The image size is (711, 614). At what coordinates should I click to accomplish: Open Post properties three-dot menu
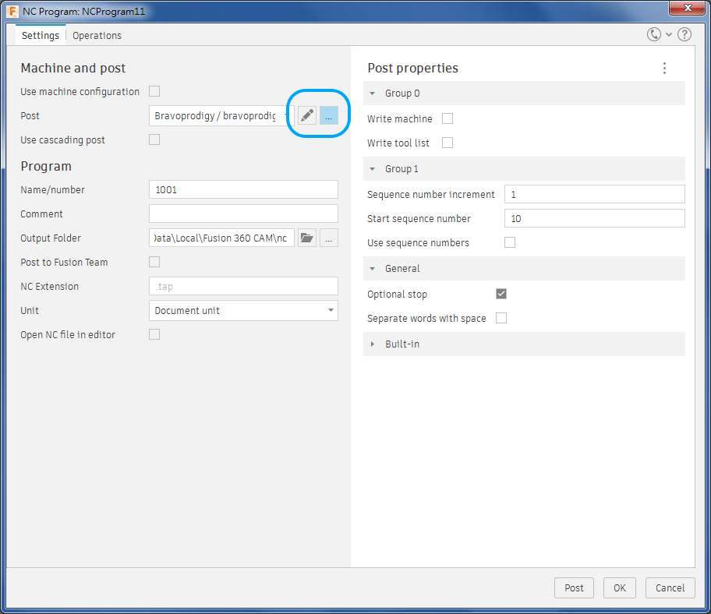tap(664, 69)
